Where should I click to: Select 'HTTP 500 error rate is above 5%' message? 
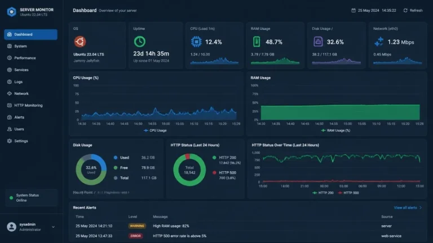point(179,236)
